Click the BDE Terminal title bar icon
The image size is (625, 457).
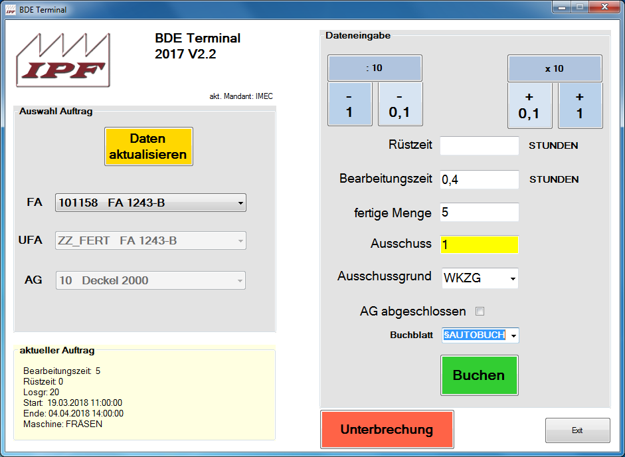(10, 10)
